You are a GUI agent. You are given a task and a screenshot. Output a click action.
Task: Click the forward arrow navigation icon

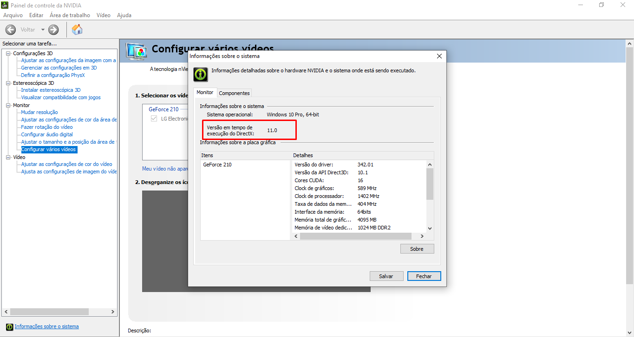click(53, 30)
